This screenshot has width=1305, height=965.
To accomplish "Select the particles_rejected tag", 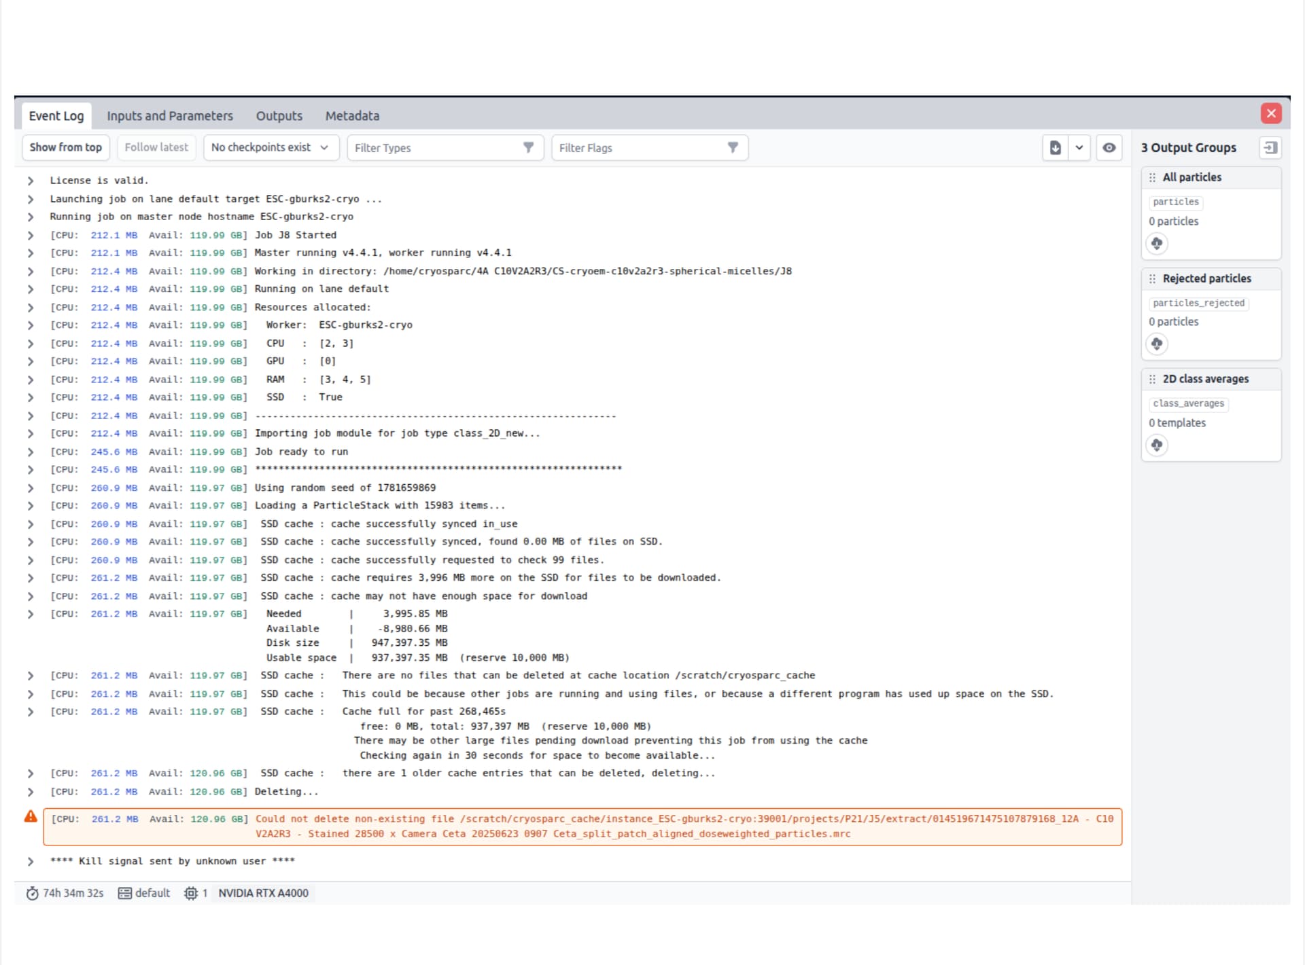I will click(x=1198, y=303).
